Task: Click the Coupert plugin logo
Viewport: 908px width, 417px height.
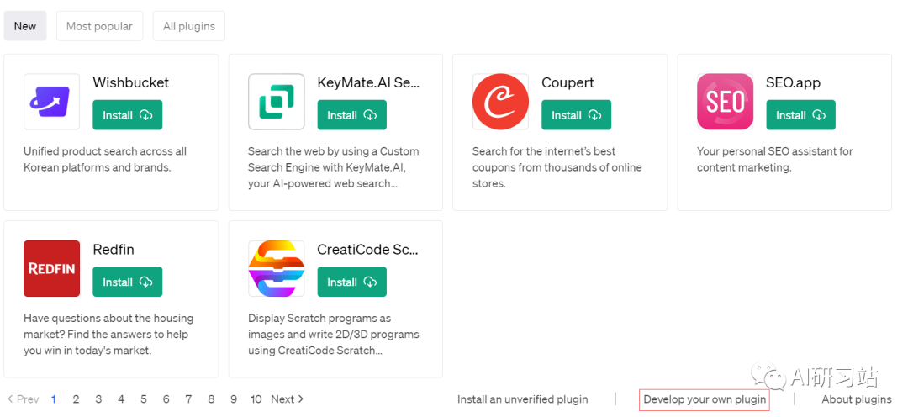Action: coord(500,102)
